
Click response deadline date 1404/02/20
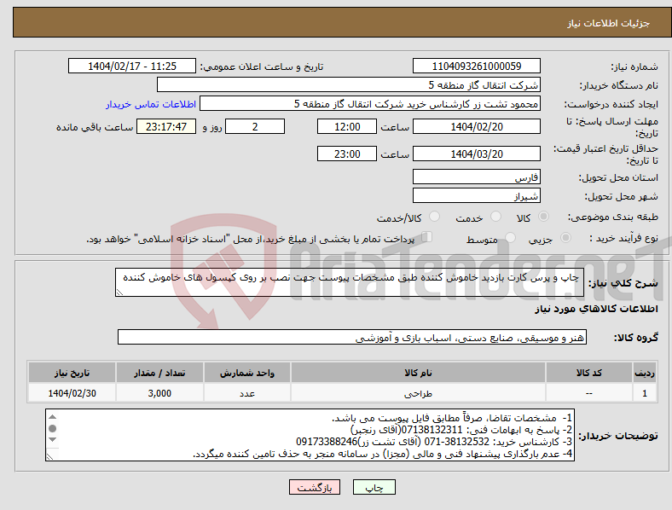[476, 126]
